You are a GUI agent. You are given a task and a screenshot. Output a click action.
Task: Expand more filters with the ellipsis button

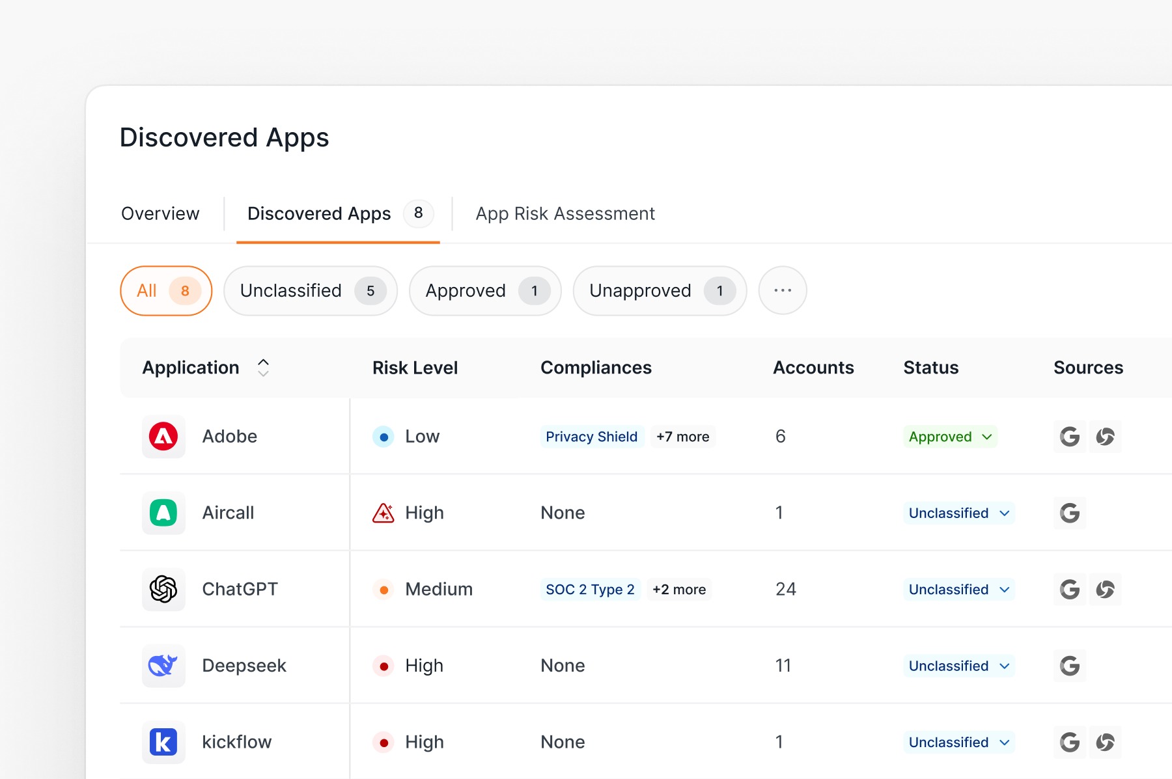[x=783, y=290]
